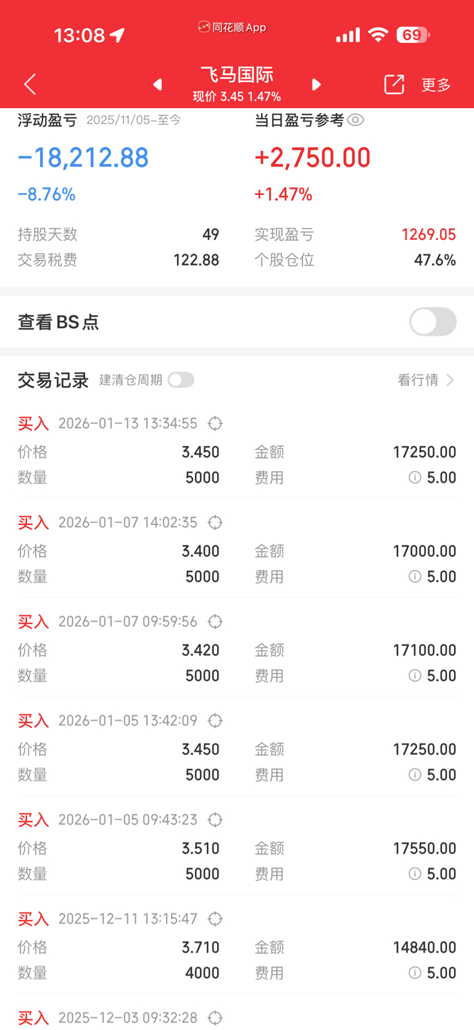Image resolution: width=474 pixels, height=1030 pixels.
Task: Tap the share/export icon in header
Action: [394, 84]
